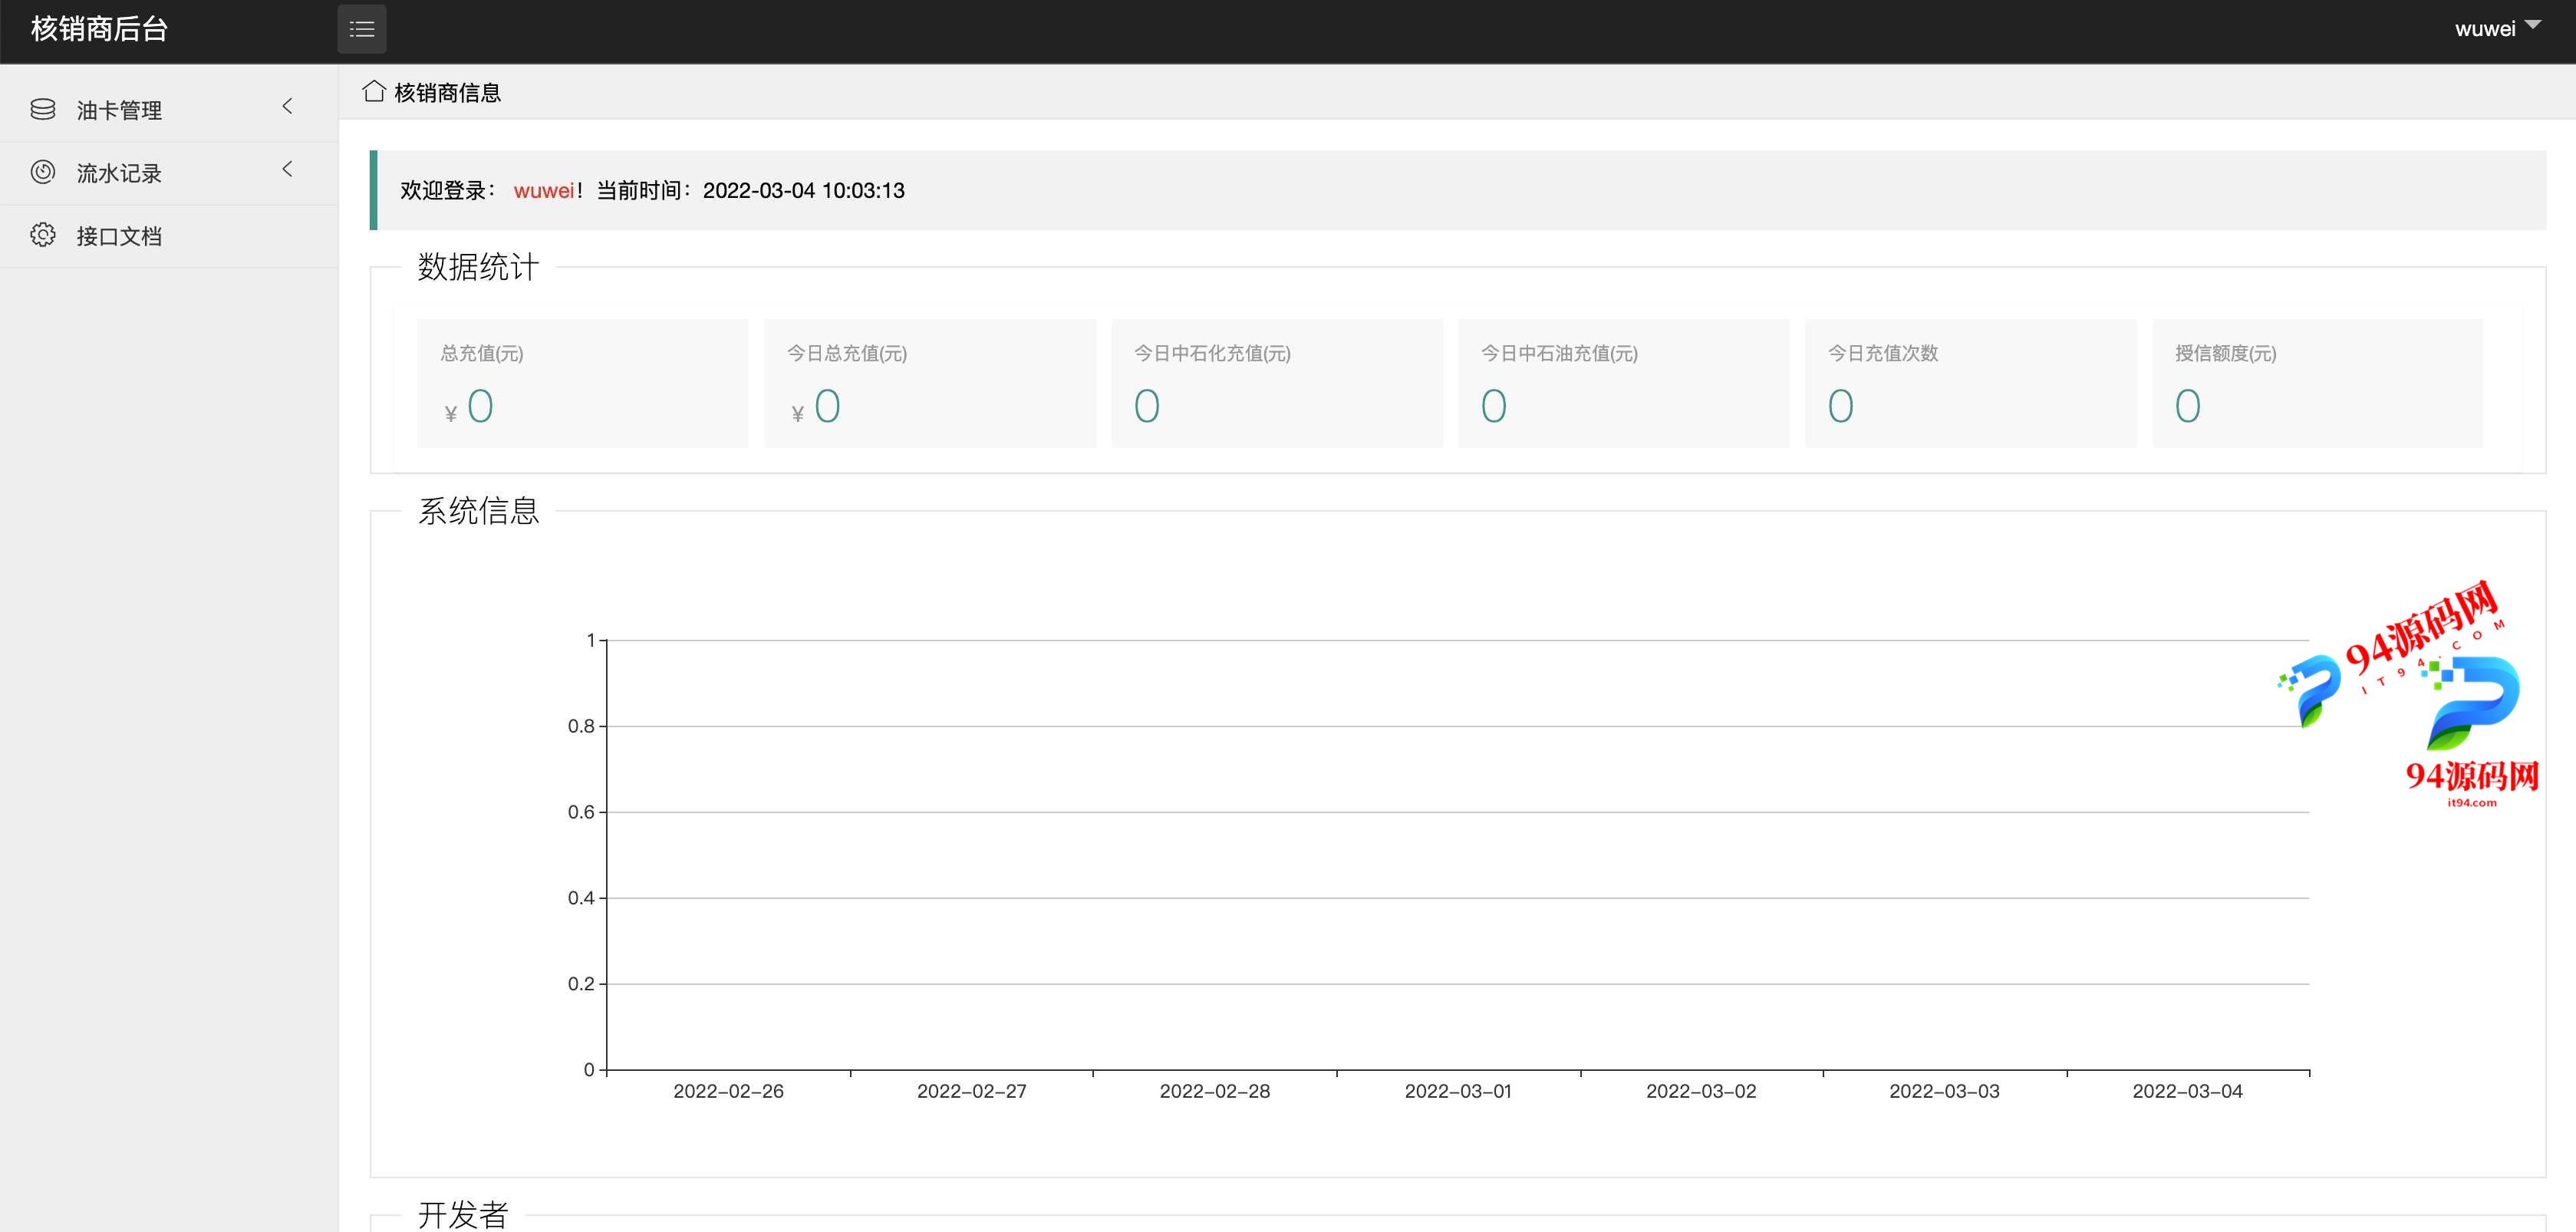Viewport: 2576px width, 1232px height.
Task: Click chart x-axis label 2022-03-04
Action: [x=2187, y=1091]
